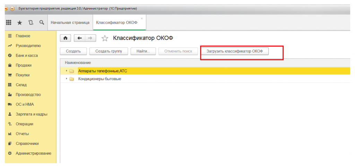Open the search magnifier icon
This screenshot has height=168, width=355.
click(42, 22)
